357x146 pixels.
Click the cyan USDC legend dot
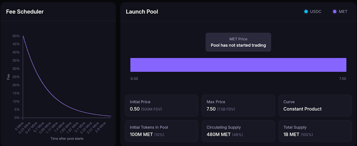tap(306, 11)
